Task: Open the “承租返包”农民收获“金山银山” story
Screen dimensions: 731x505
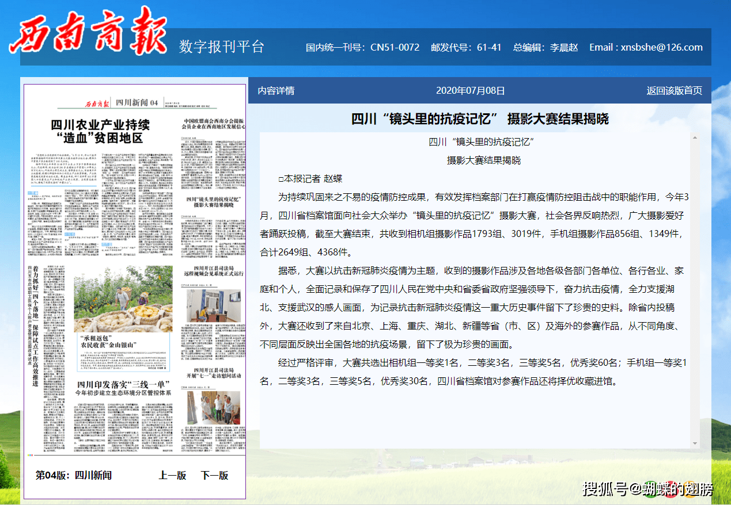Action: (109, 341)
